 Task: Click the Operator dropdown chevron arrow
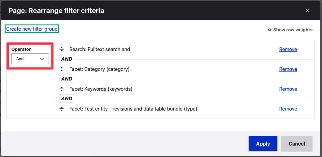(x=42, y=59)
